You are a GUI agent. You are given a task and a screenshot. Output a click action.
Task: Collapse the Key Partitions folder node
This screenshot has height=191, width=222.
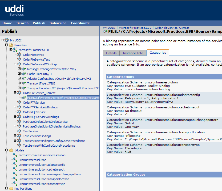pos(6,188)
